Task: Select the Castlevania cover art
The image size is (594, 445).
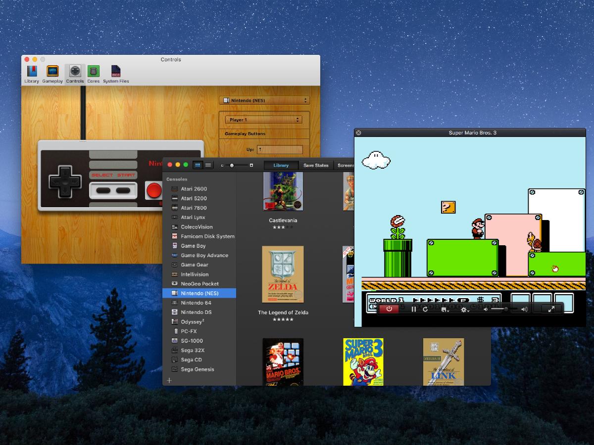Action: click(283, 191)
